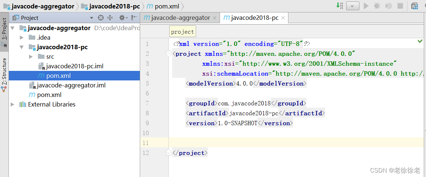Image resolution: width=426 pixels, height=177 pixels.
Task: Click the green inspection checkmark indicator
Action: [420, 41]
